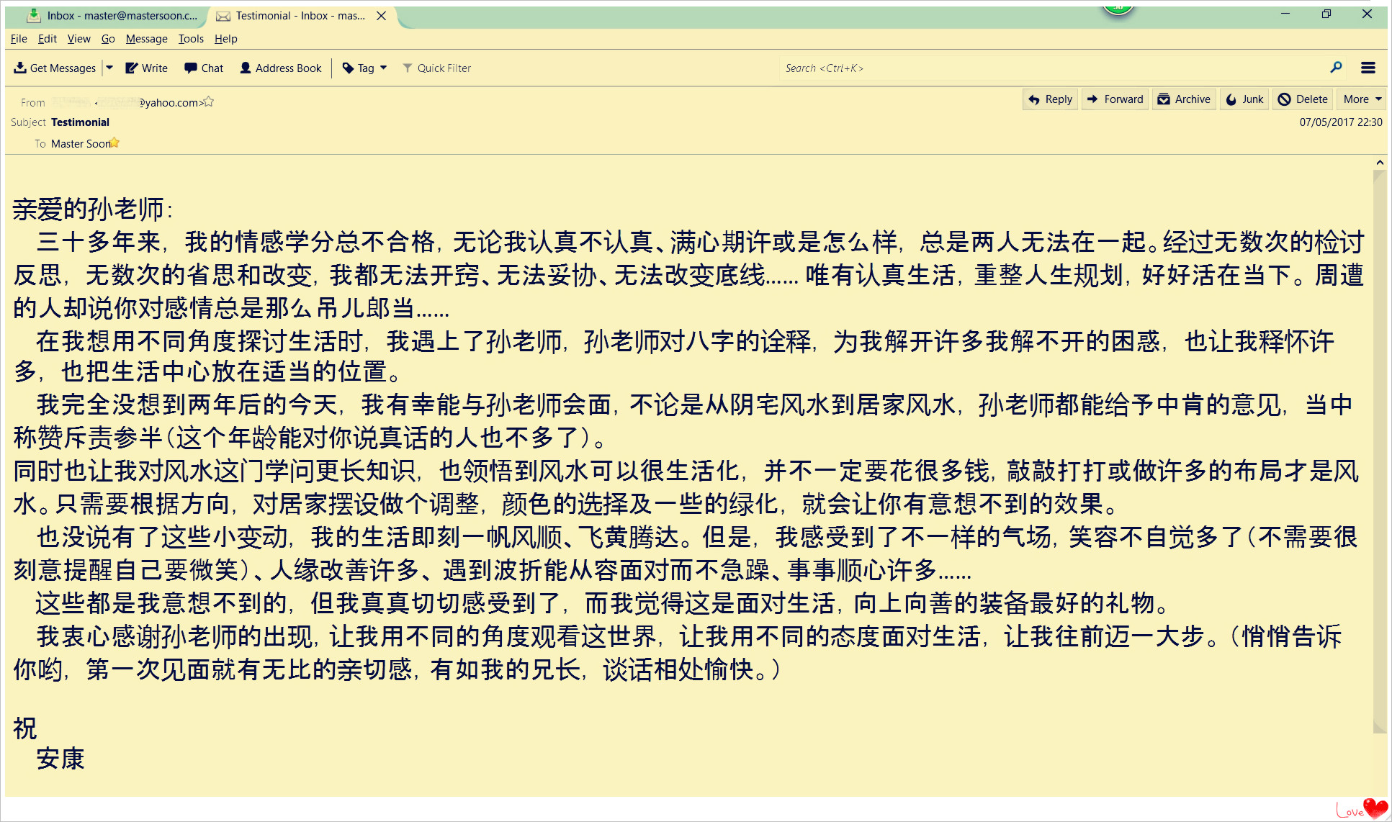Mark the message as Junk

point(1244,99)
